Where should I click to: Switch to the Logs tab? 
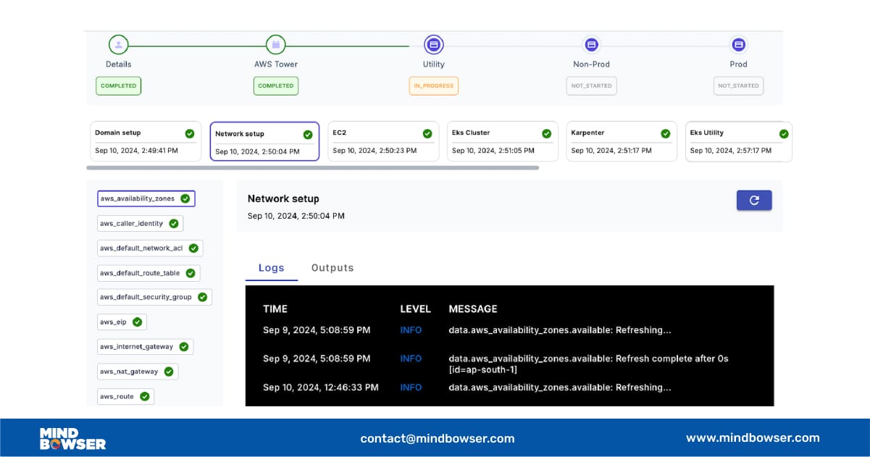[x=272, y=268]
